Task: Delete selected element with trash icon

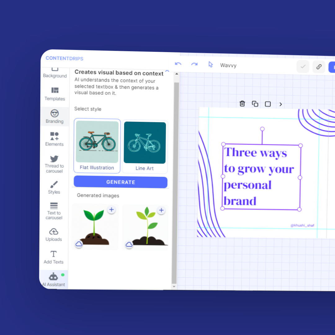Action: click(242, 104)
